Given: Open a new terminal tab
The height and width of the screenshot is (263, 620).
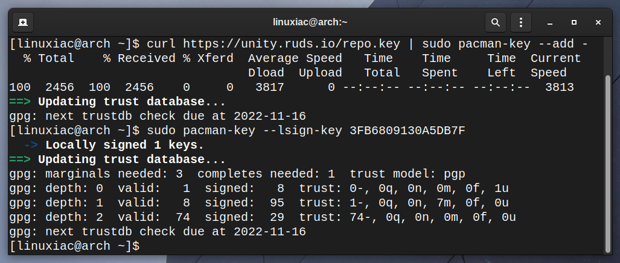Looking at the screenshot, I should [x=23, y=22].
